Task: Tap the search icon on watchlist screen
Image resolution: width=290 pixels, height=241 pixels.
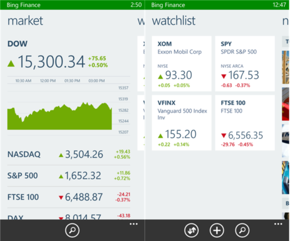Action: (x=242, y=231)
